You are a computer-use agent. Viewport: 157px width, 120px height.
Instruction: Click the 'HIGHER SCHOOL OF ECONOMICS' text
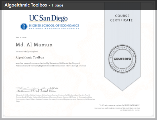(54, 26)
